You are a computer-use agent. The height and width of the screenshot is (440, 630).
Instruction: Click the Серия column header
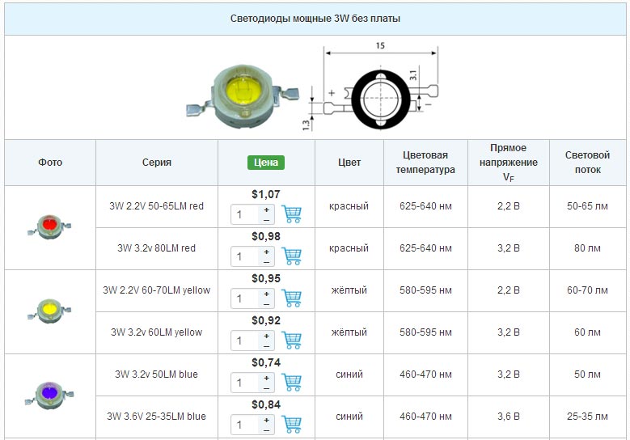157,163
